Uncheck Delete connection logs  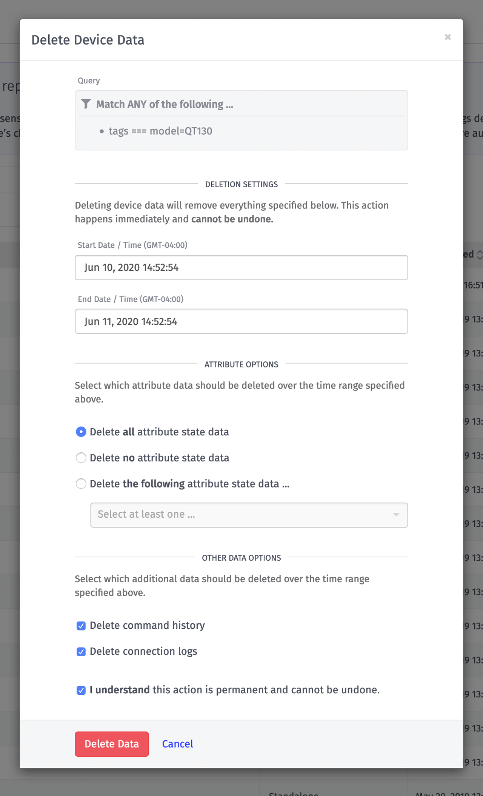(x=81, y=652)
